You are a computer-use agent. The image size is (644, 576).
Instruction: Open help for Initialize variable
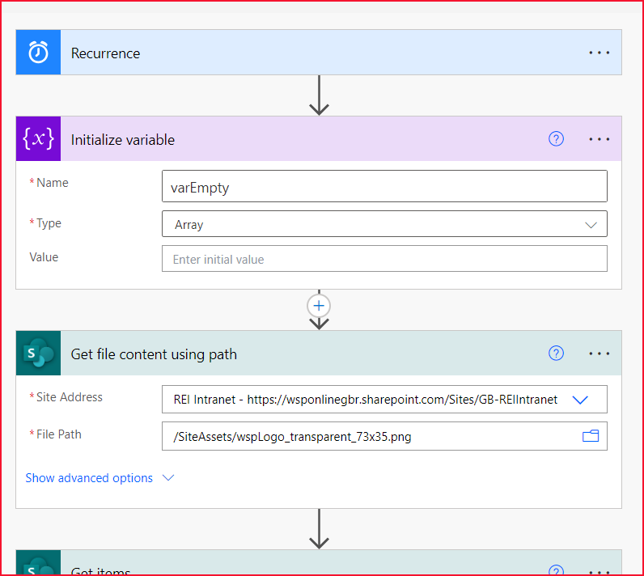pyautogui.click(x=556, y=139)
